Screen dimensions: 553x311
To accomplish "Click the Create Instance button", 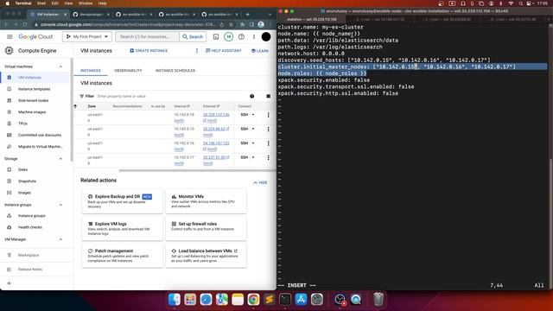I will click(149, 51).
